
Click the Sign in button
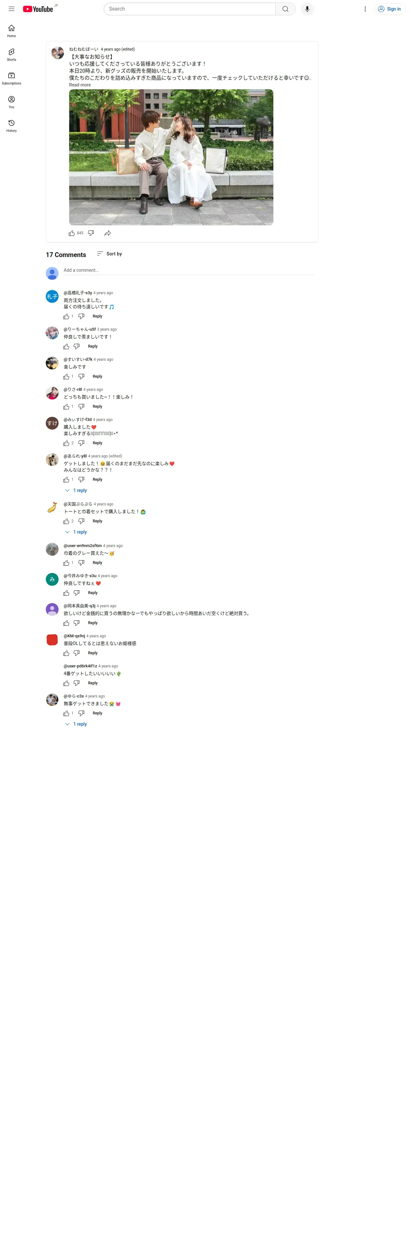(x=390, y=9)
